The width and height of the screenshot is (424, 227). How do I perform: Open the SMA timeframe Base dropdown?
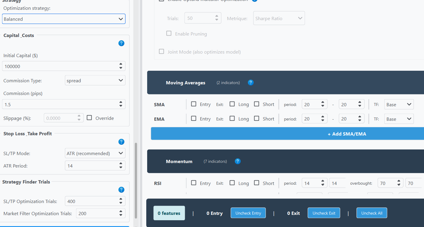(399, 104)
